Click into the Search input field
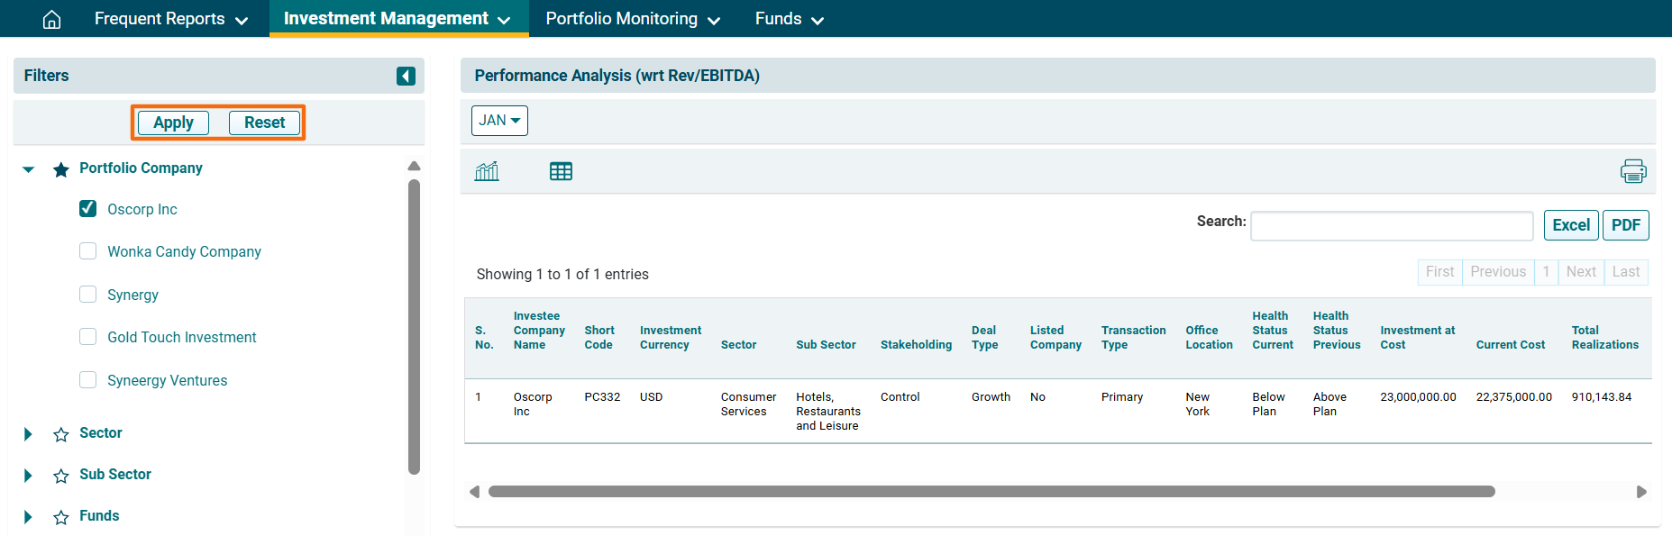The image size is (1672, 536). (x=1392, y=226)
